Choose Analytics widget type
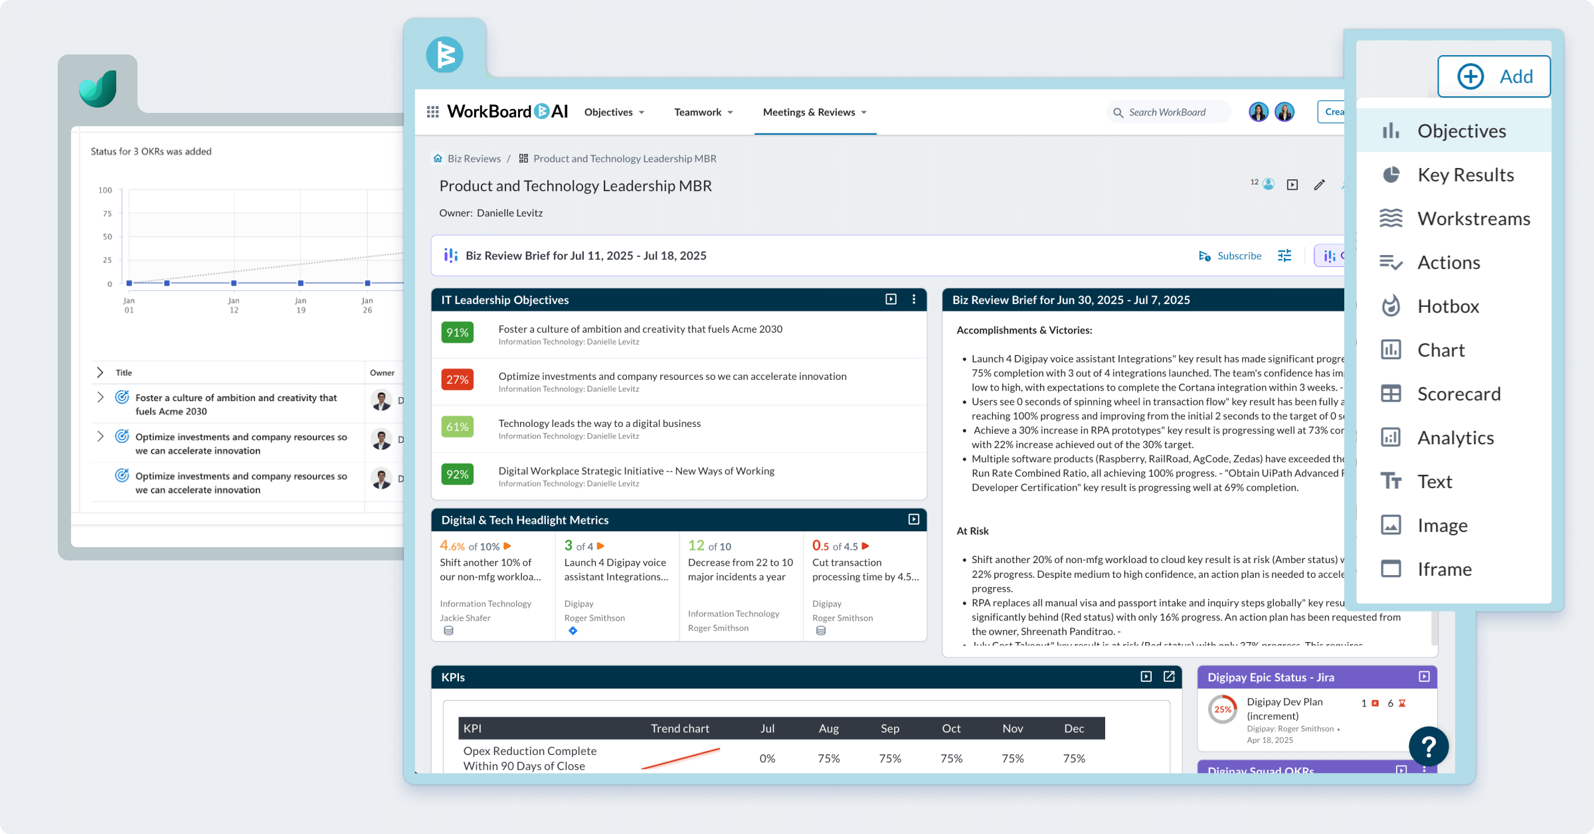1594x834 pixels. [1454, 438]
